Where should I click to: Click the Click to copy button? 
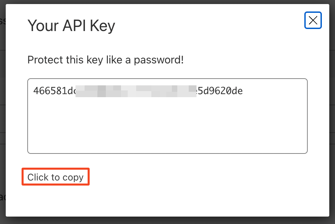pos(56,177)
